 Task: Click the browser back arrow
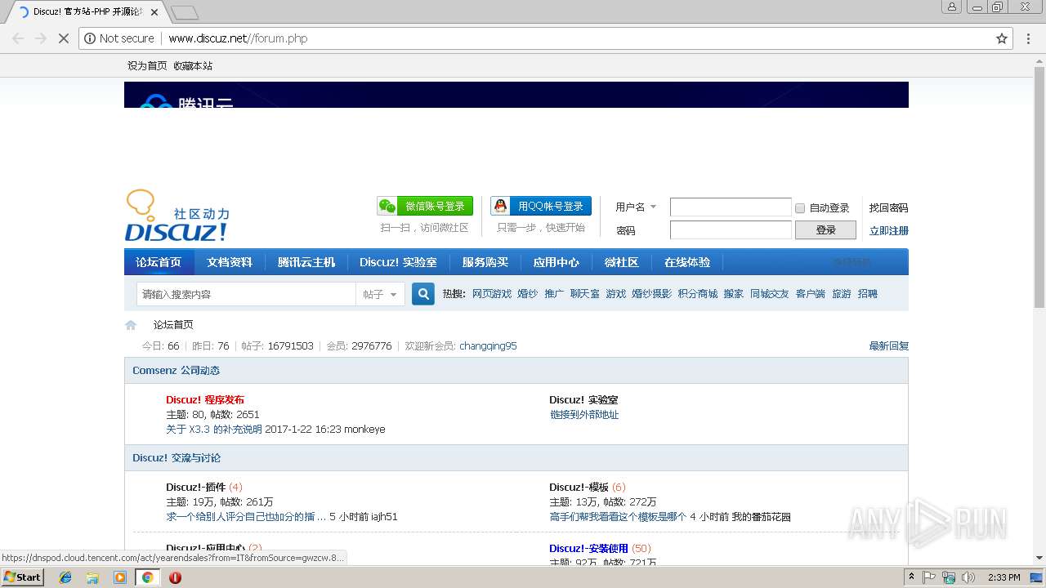tap(18, 38)
